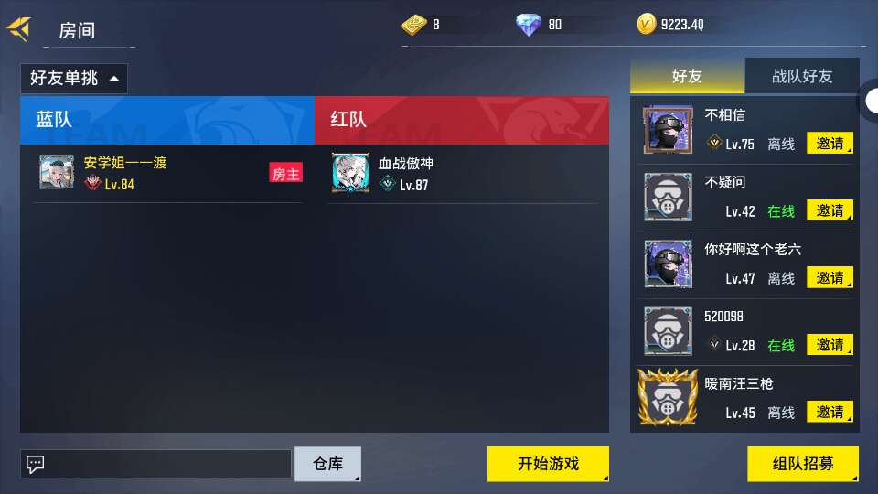Image resolution: width=878 pixels, height=494 pixels.
Task: Click the 开始游戏 start button
Action: pos(548,464)
